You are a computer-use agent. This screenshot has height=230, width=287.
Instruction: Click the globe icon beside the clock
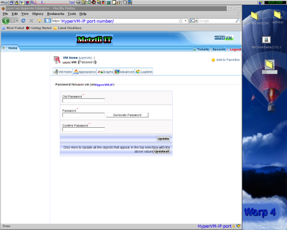[x=260, y=2]
